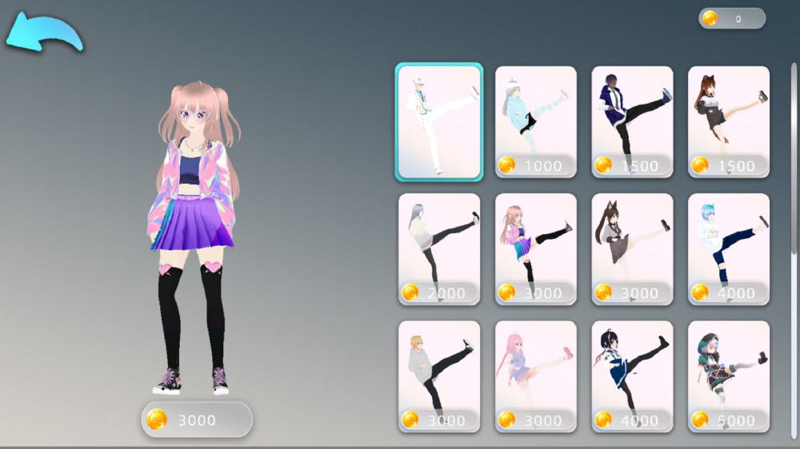Select pink-haired faded 3000 coin character

(535, 375)
